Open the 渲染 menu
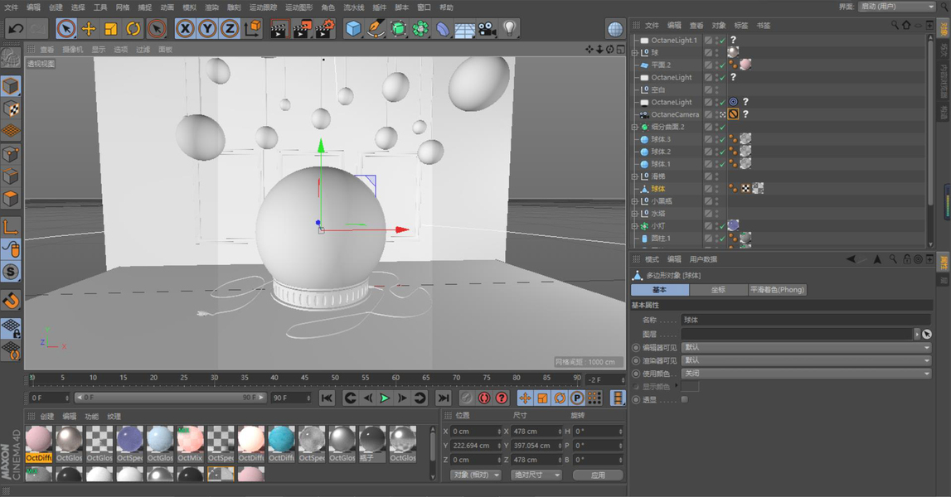This screenshot has width=951, height=497. [x=211, y=7]
